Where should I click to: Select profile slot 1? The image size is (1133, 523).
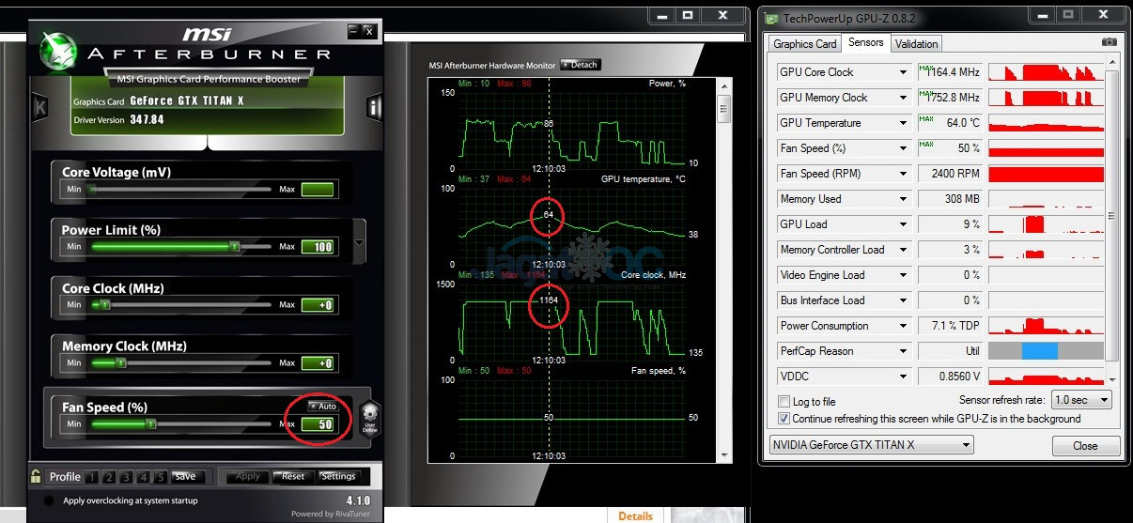(x=93, y=477)
